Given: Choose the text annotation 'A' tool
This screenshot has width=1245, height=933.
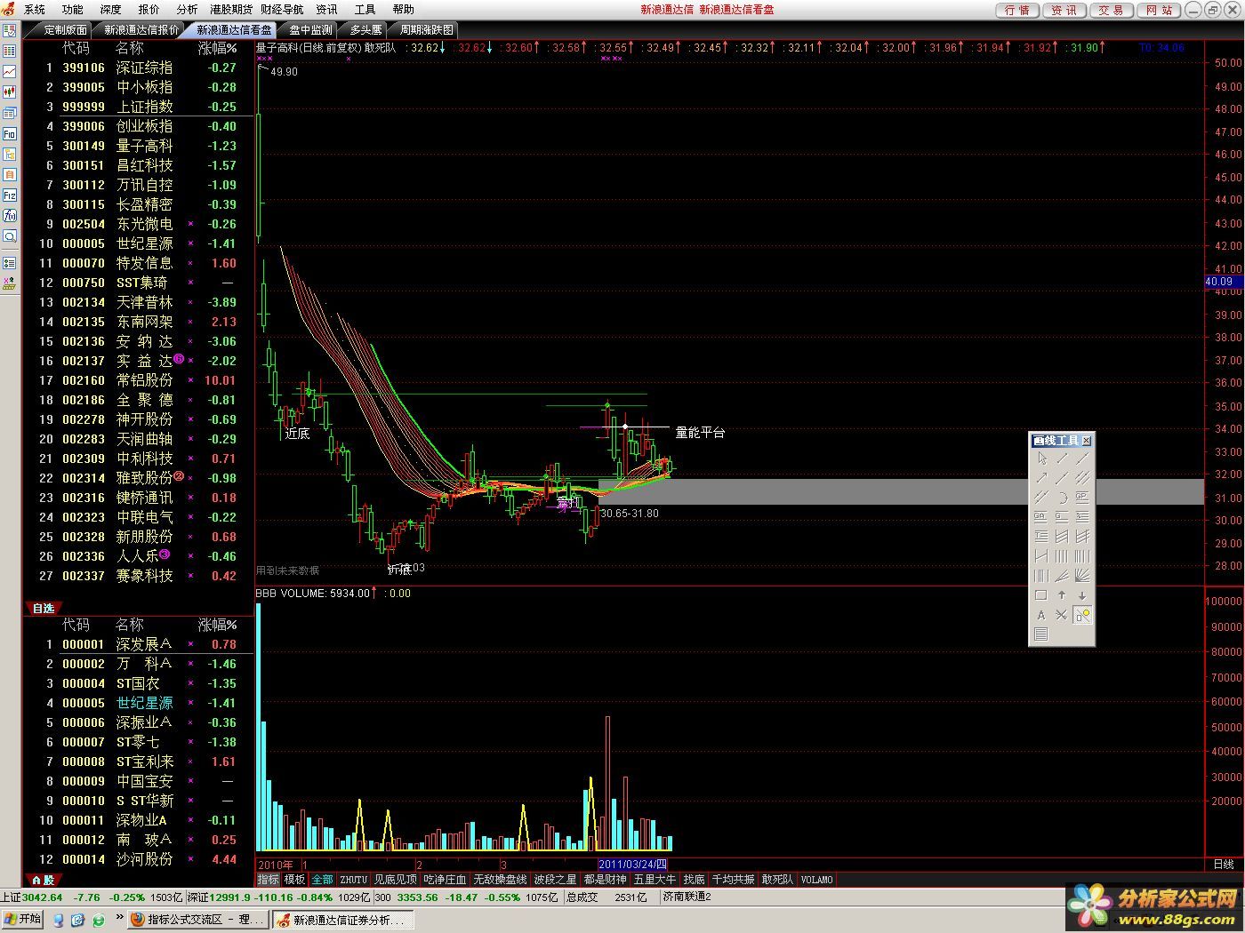Looking at the screenshot, I should (x=1041, y=615).
